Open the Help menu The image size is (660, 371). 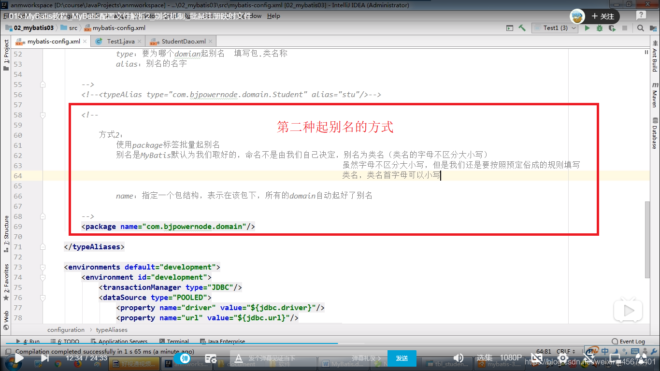(x=273, y=16)
